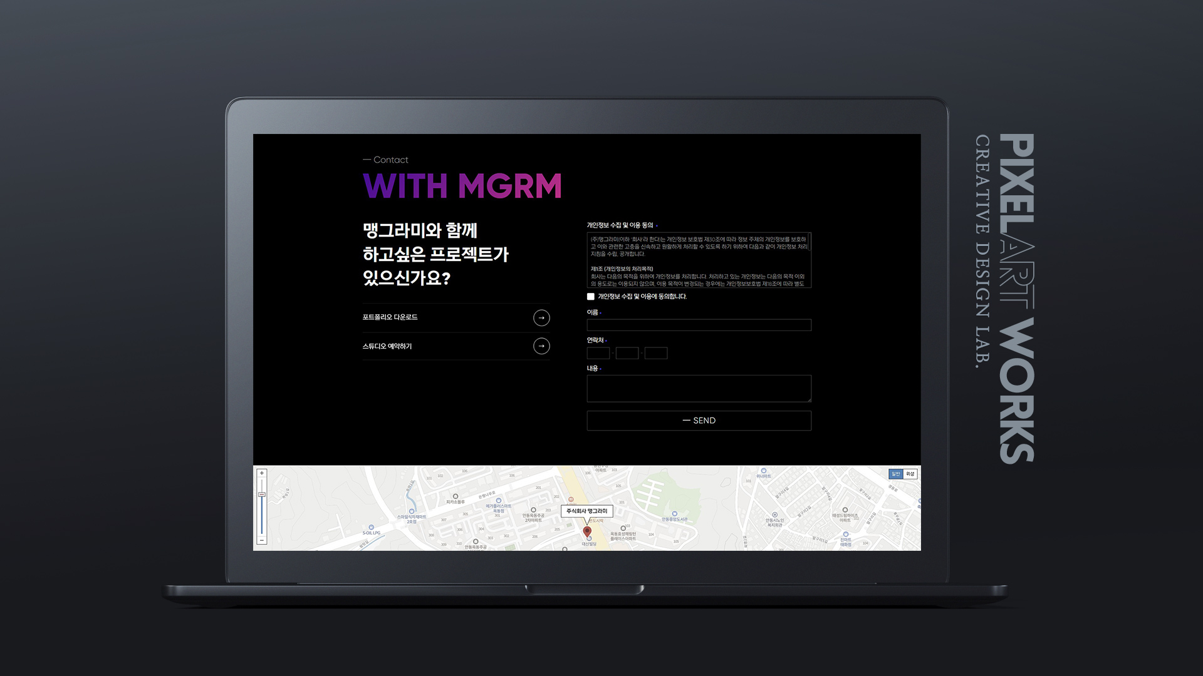Click the 안동중앙도서관 map marker
Screen dimensions: 1203x676
pos(675,514)
